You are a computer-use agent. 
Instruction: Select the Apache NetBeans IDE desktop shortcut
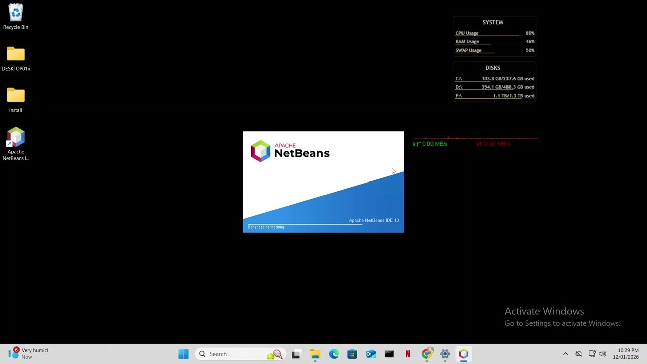pos(16,144)
